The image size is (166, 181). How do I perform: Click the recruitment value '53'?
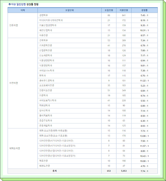(109, 40)
